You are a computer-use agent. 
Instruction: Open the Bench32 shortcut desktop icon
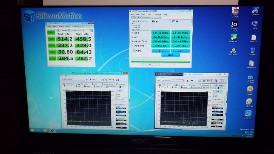click(x=235, y=12)
